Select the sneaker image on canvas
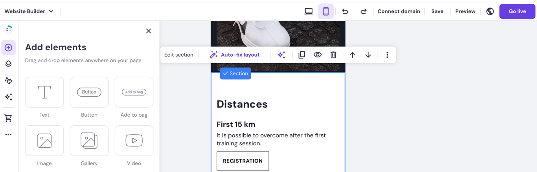 point(278,34)
